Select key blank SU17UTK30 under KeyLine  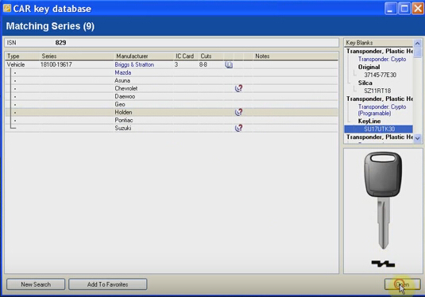coord(379,129)
